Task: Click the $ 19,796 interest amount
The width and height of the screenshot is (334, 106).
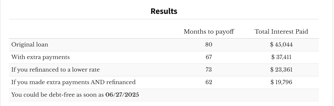Action: click(x=281, y=82)
